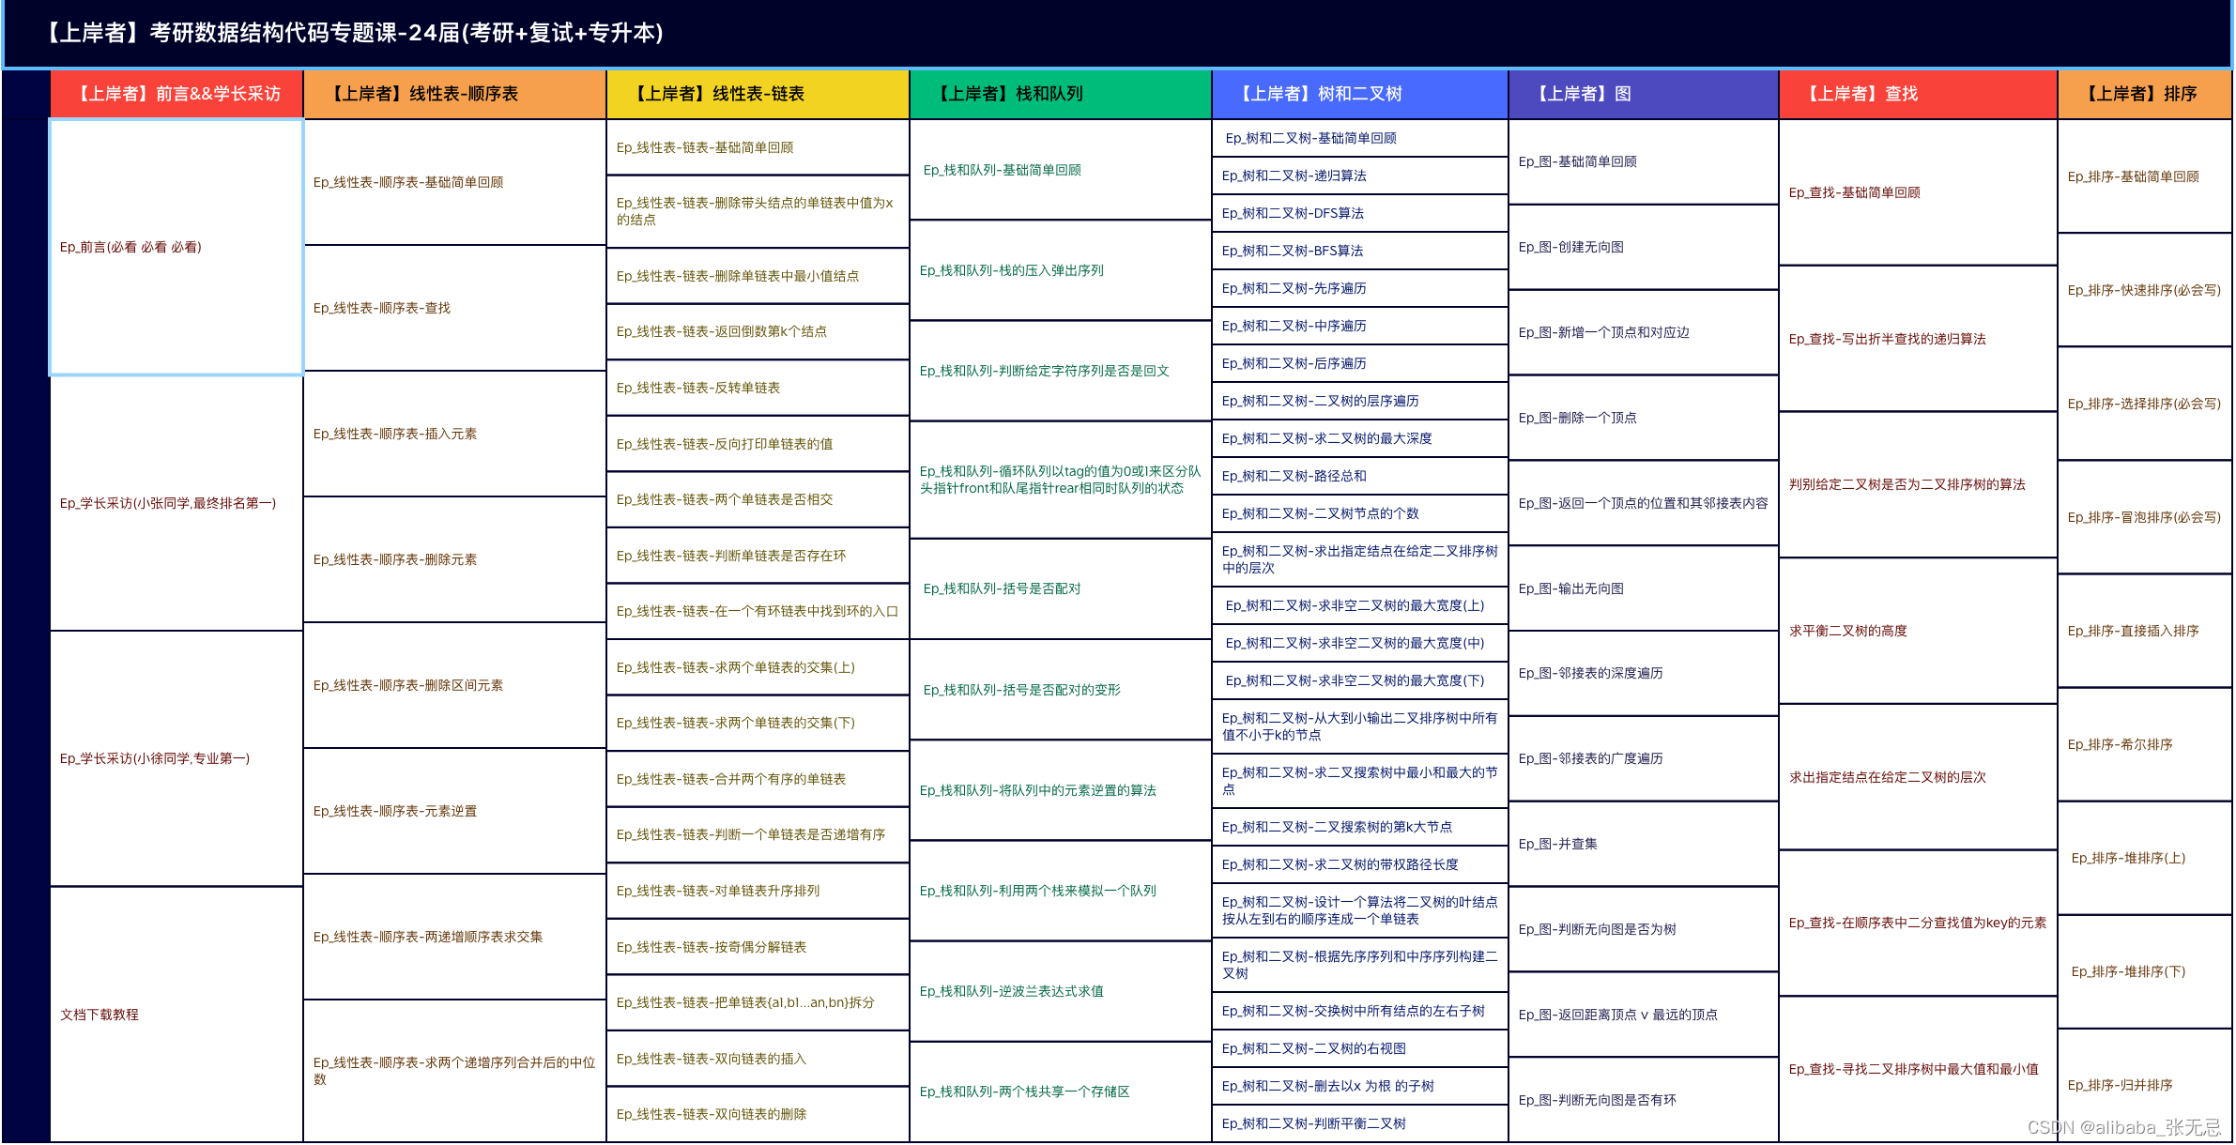This screenshot has height=1145, width=2236.
Task: Select Ep_排序-快速排序(必会写) item
Action: (x=2144, y=290)
